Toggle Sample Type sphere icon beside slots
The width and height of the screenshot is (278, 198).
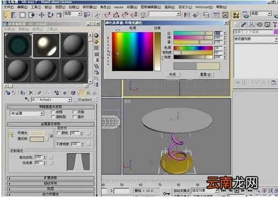97,35
